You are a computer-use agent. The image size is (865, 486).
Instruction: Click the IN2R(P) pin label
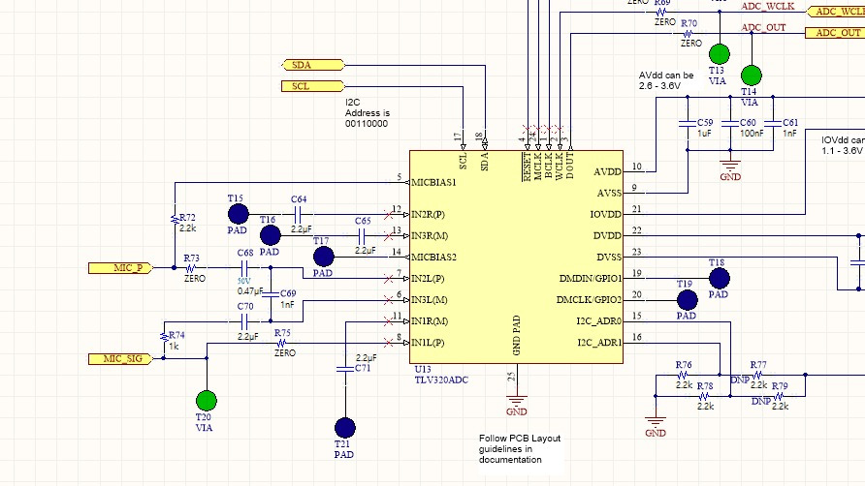click(428, 214)
